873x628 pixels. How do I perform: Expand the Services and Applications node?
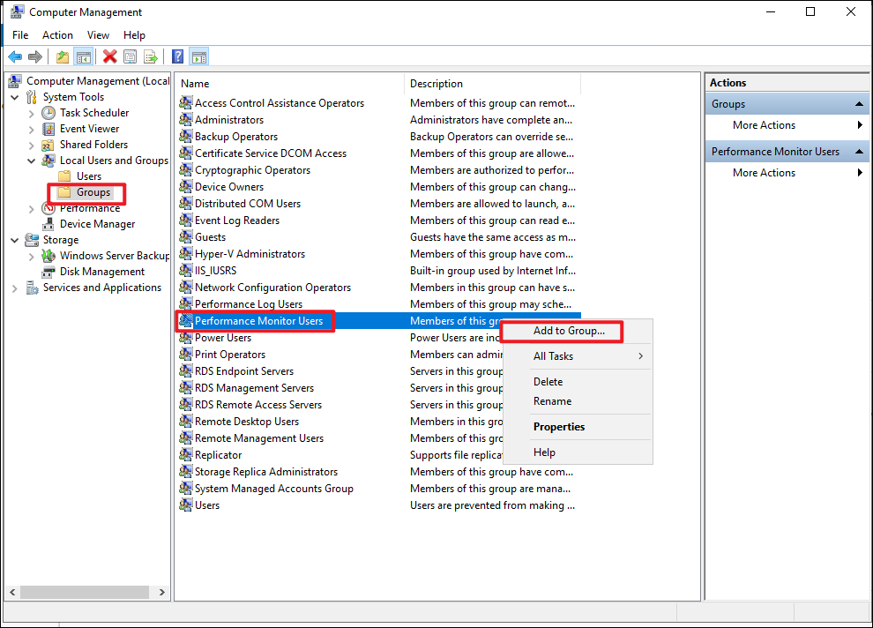tap(14, 288)
